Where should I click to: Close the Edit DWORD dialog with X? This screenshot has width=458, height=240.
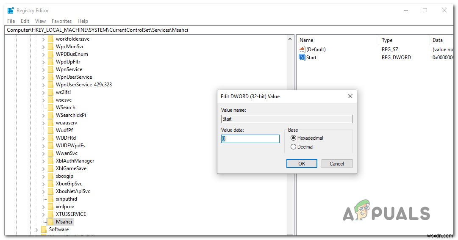click(350, 96)
